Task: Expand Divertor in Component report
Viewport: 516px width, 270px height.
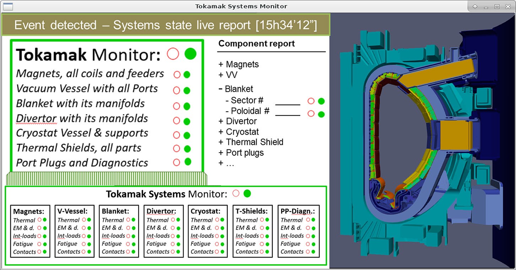Action: point(221,121)
